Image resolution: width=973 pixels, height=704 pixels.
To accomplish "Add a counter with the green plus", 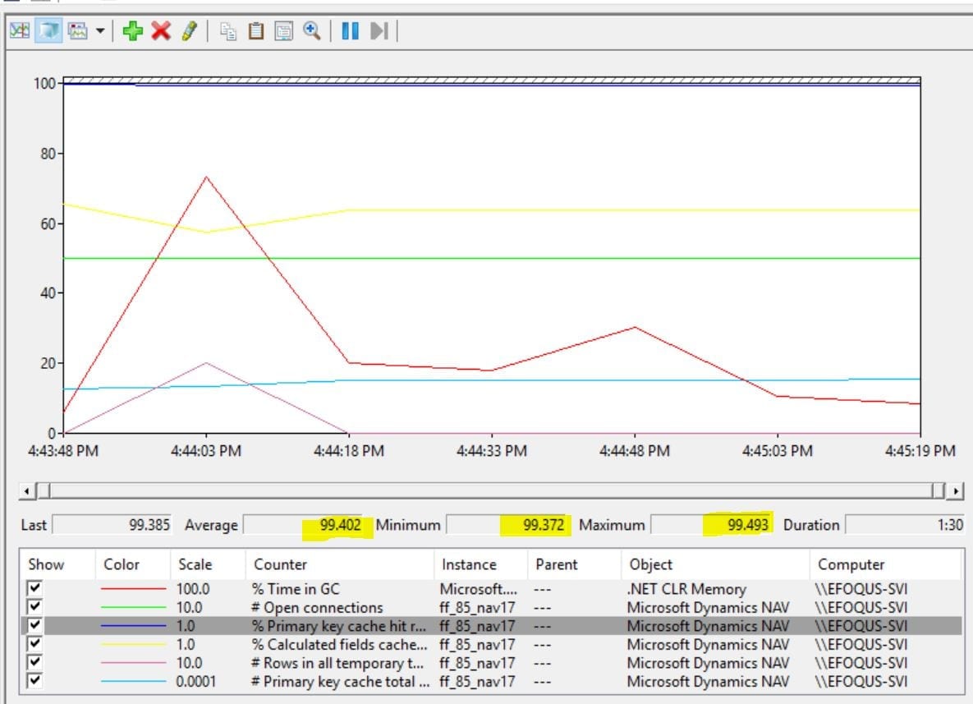I will click(132, 30).
